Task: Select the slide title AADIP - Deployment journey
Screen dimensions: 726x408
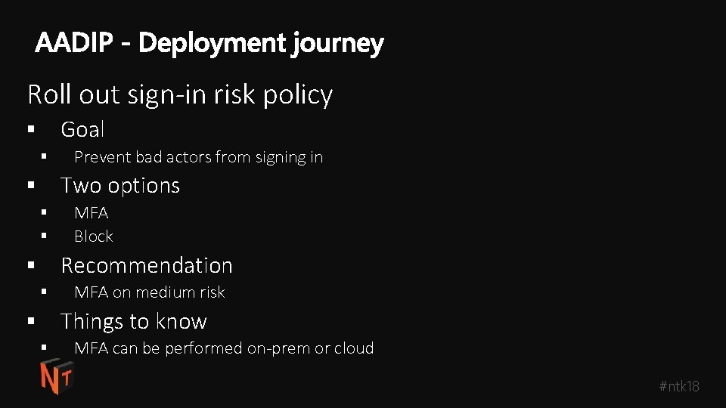Action: pyautogui.click(x=209, y=44)
